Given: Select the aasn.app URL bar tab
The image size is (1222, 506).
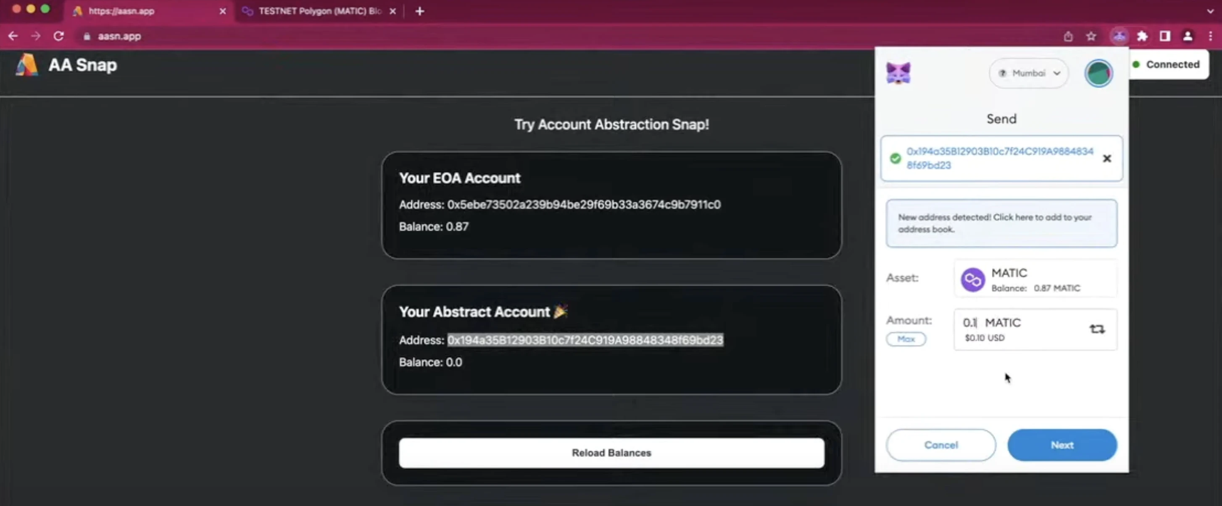Looking at the screenshot, I should pos(148,11).
